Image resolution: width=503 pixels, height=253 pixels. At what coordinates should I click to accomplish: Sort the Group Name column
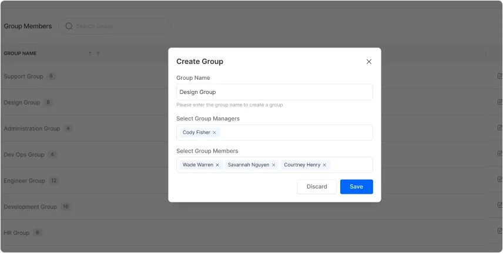click(90, 53)
